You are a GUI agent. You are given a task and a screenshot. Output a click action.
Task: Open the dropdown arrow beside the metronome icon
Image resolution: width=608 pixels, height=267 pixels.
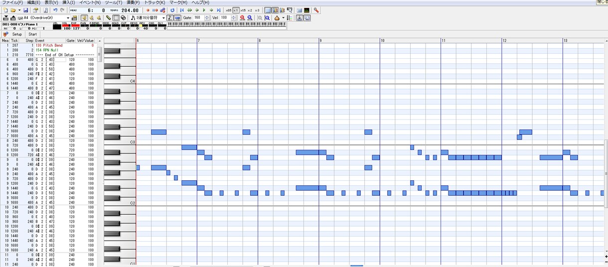283,17
